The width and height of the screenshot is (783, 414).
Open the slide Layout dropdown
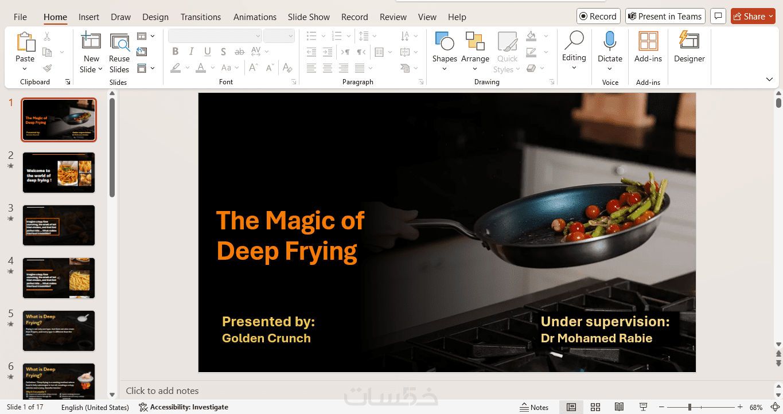[146, 36]
